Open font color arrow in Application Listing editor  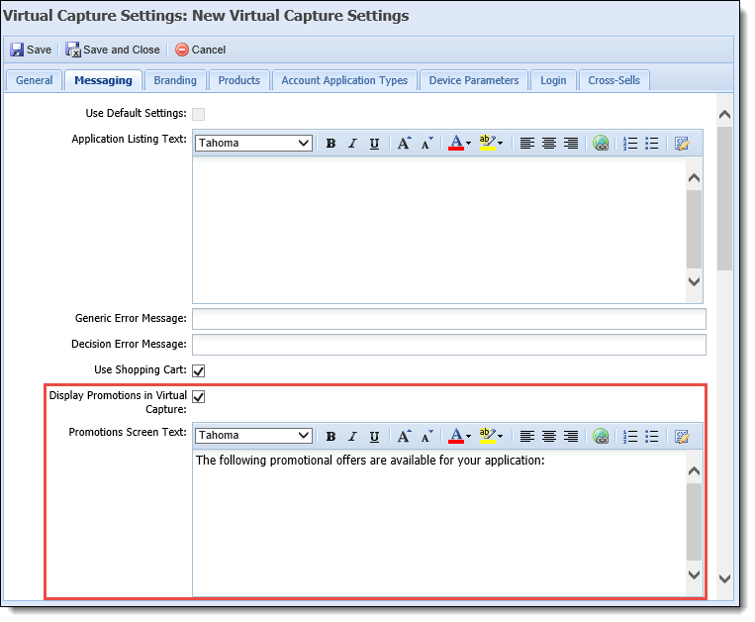point(468,143)
